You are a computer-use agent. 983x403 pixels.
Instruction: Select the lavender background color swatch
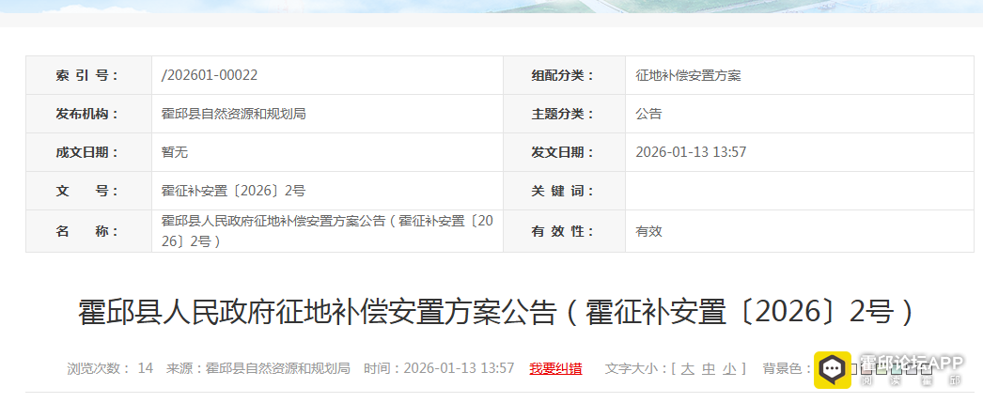(x=912, y=368)
